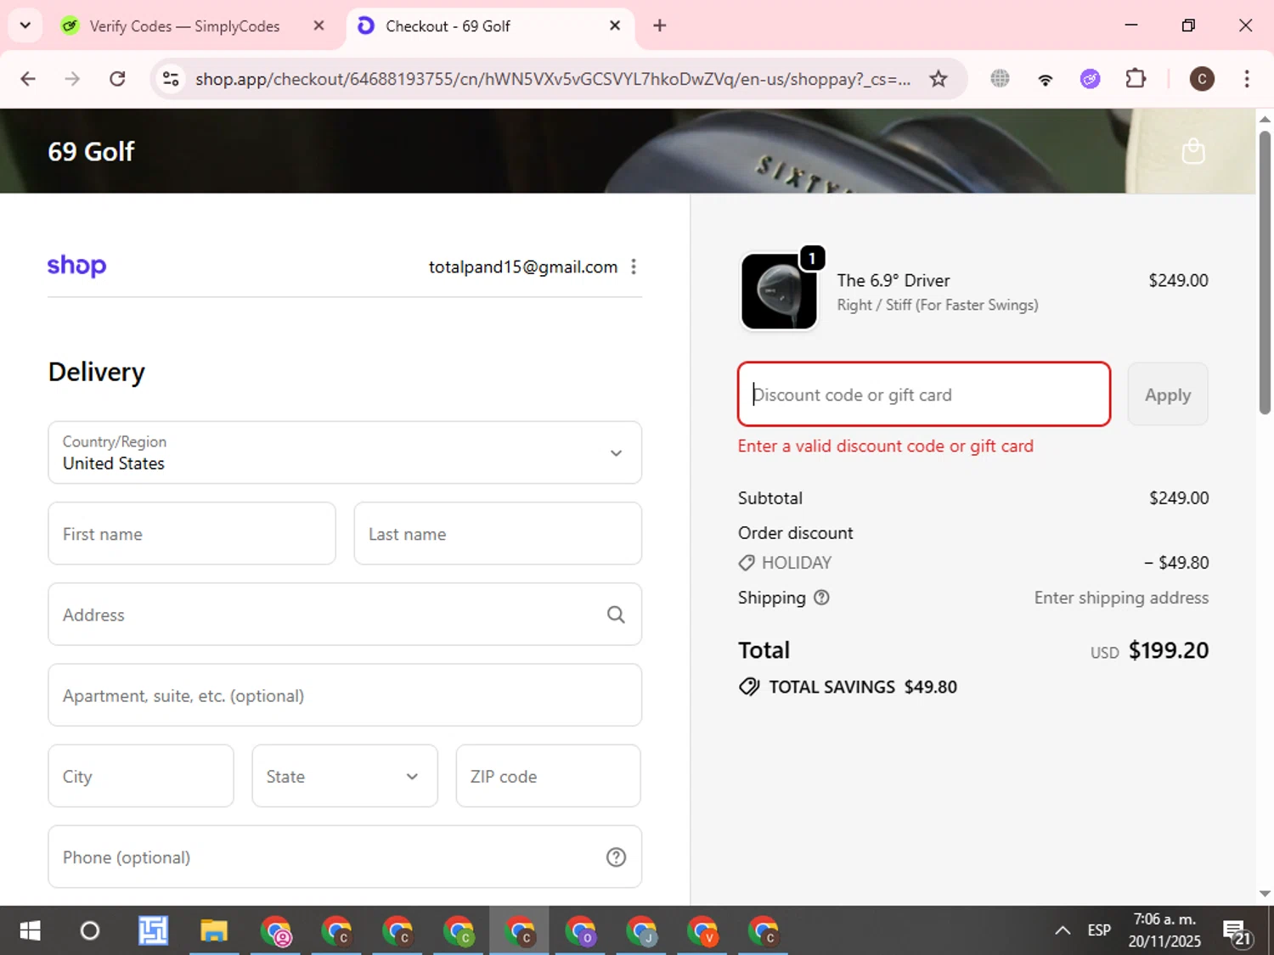Open the State dropdown
Image resolution: width=1274 pixels, height=955 pixels.
tap(345, 776)
